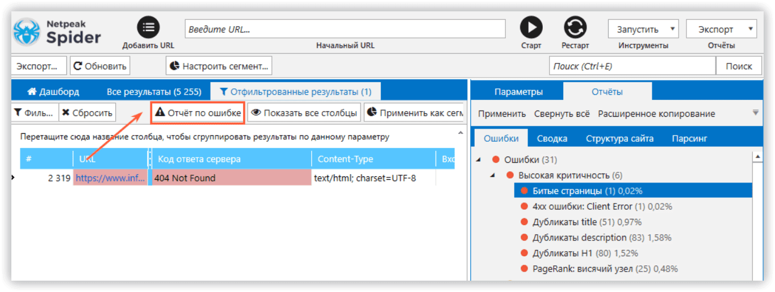
Task: Switch to the Дашборд tab
Action: (x=53, y=91)
